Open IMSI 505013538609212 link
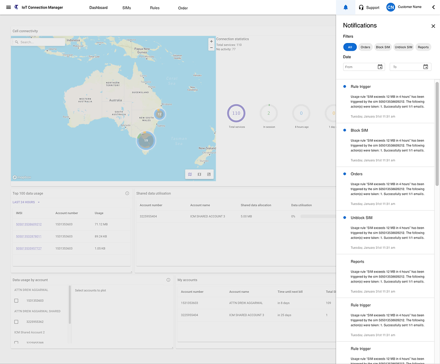 29,225
